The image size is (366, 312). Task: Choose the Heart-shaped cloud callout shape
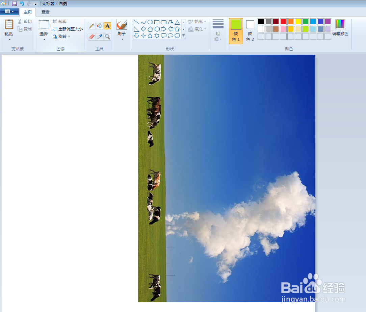[x=177, y=36]
